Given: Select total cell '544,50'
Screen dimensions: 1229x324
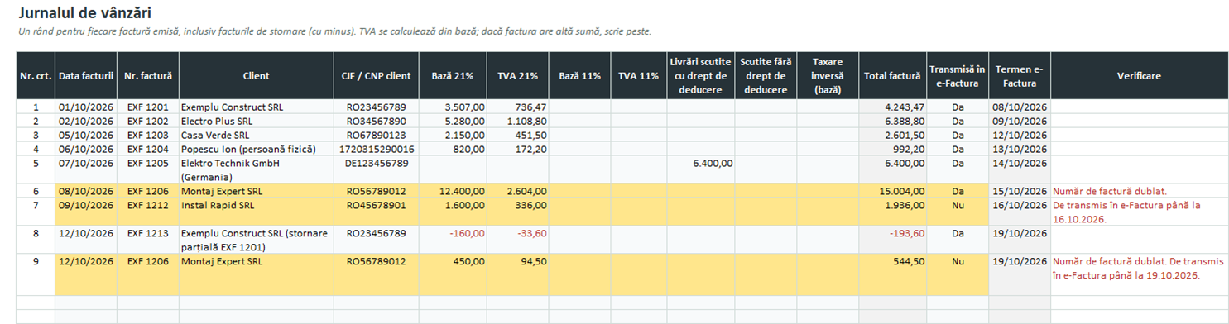Looking at the screenshot, I should point(892,274).
